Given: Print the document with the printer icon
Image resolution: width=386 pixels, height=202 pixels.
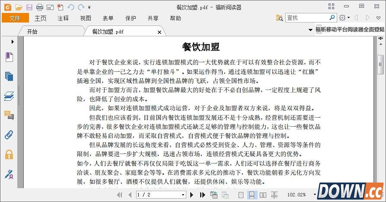Looking at the screenshot, I should pyautogui.click(x=40, y=7).
